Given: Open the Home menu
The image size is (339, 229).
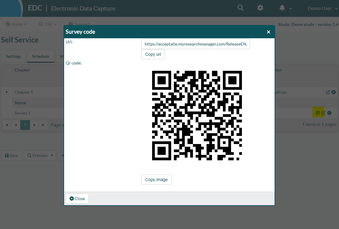Looking at the screenshot, I should (x=16, y=24).
